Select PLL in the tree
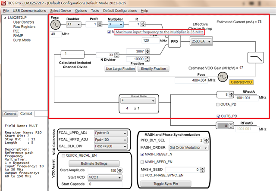Screen dimensions: 276x191 (16, 31)
